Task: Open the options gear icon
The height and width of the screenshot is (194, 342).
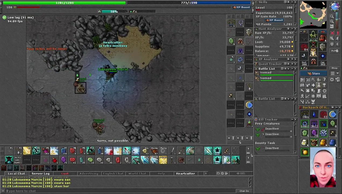Action: click(332, 79)
